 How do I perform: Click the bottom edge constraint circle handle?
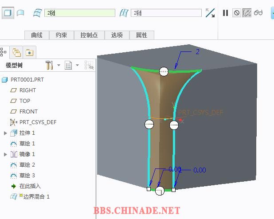point(160,191)
